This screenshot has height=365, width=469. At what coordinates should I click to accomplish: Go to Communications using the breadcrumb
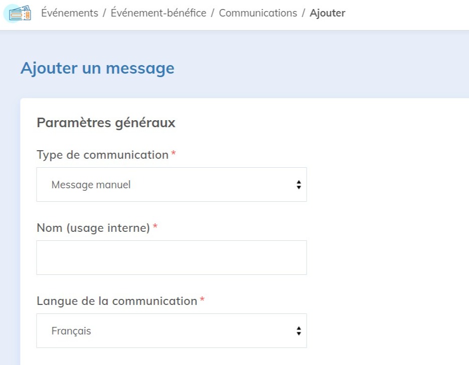tap(258, 13)
